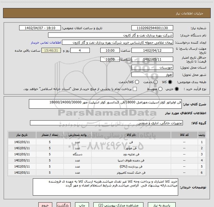Click the 1402/05/11 price validity date field

(152, 59)
